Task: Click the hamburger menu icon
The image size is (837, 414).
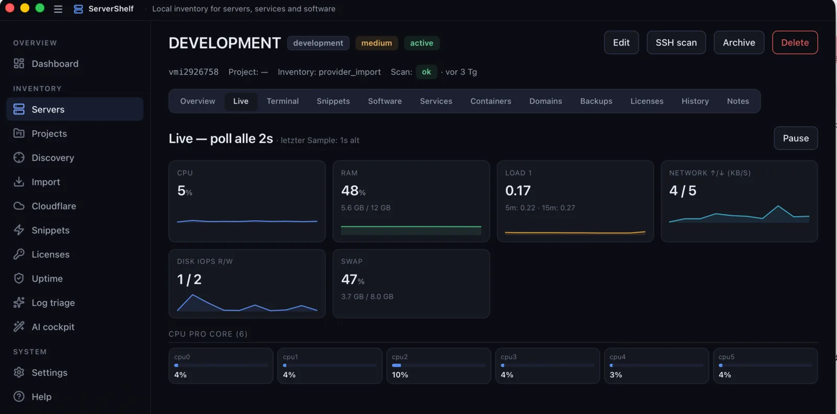Action: click(58, 9)
